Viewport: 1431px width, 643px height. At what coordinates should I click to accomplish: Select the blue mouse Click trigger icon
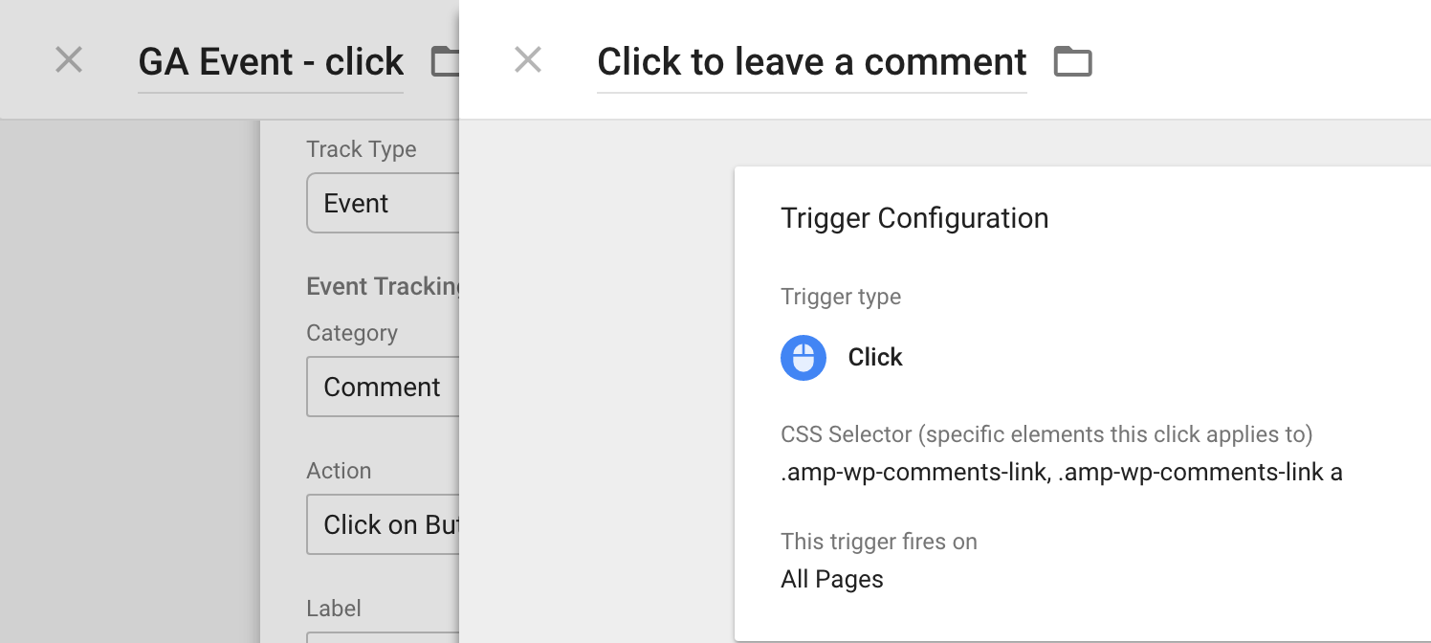(804, 358)
